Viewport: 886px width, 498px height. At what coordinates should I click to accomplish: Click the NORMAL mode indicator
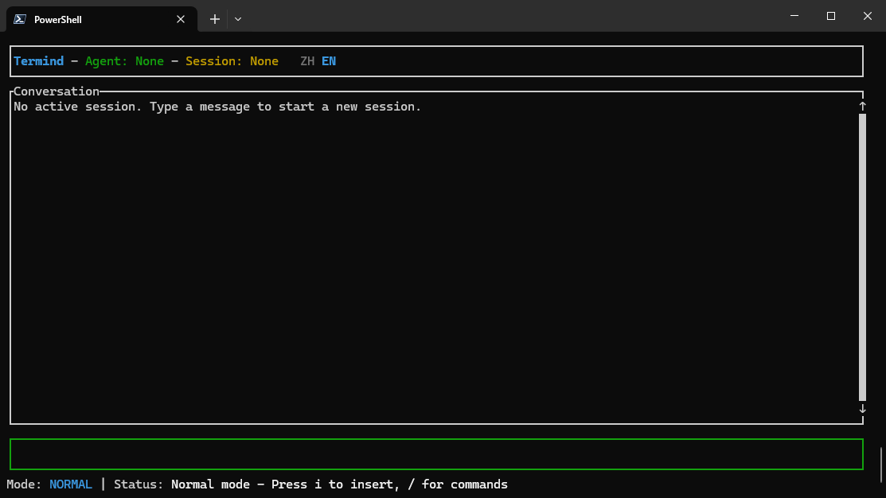[x=71, y=484]
